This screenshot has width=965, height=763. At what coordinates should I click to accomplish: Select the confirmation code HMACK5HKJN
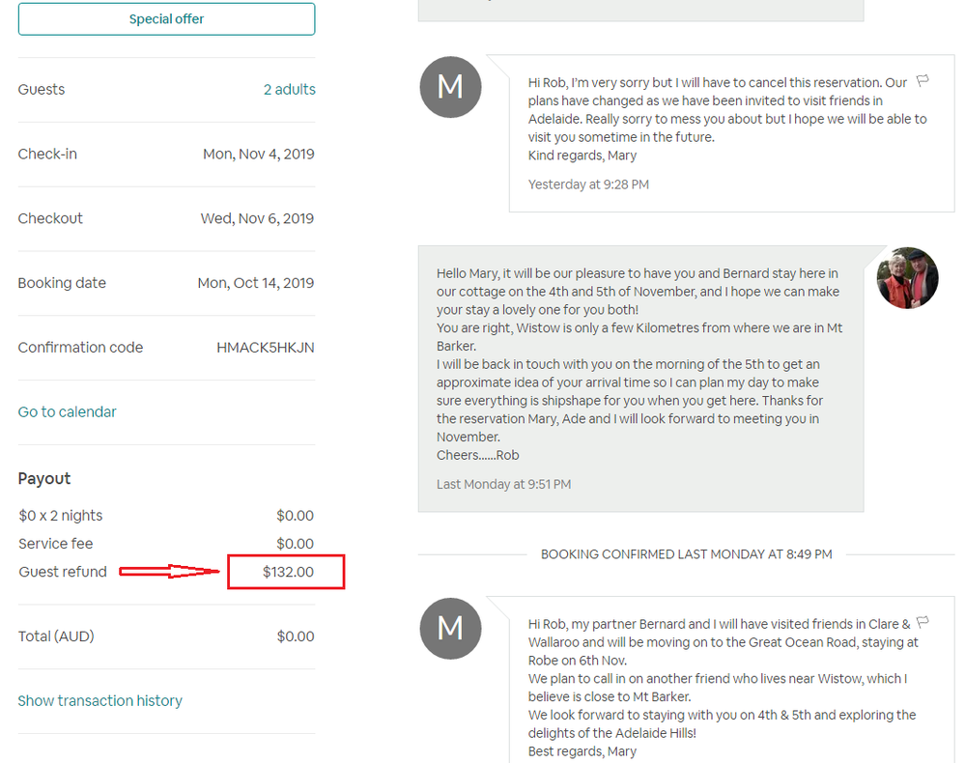point(265,348)
